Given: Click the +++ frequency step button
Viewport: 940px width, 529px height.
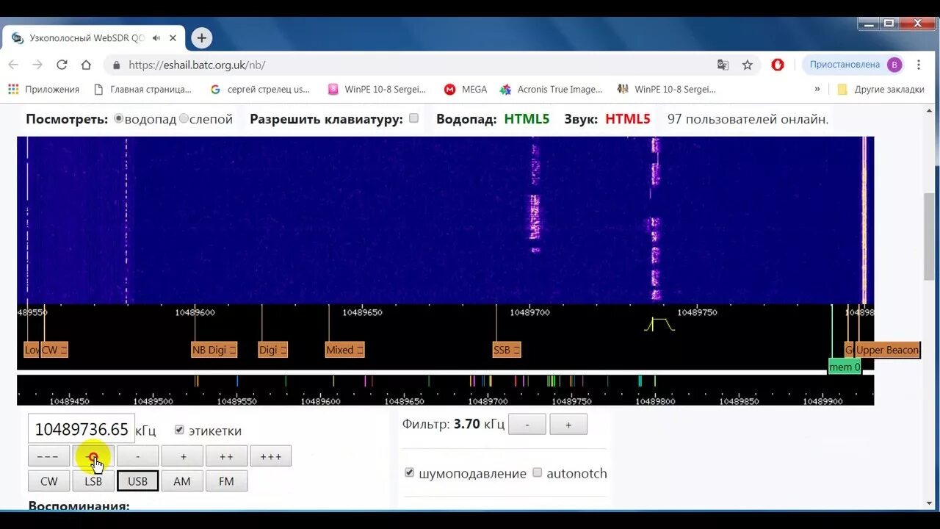Looking at the screenshot, I should [271, 456].
